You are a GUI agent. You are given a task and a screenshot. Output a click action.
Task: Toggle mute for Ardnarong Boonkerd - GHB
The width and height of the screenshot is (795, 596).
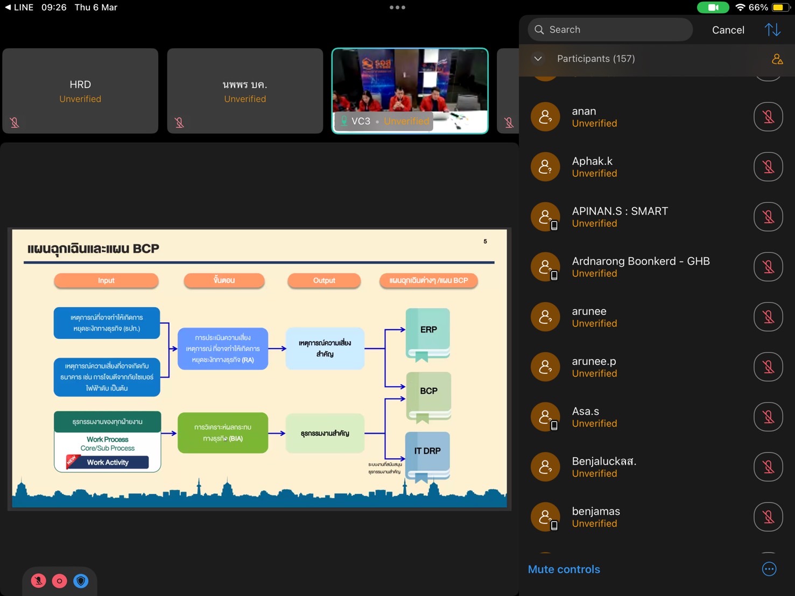[768, 267]
